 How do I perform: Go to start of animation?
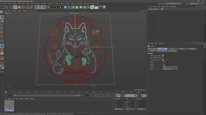point(92,96)
